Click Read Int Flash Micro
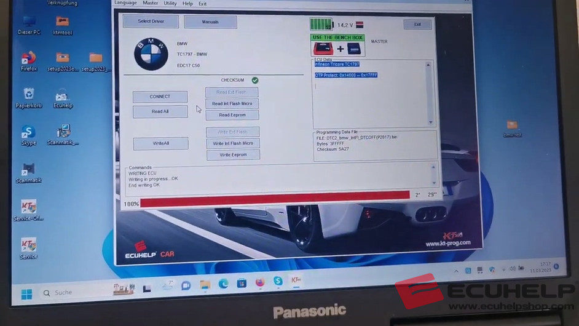This screenshot has width=579, height=326. click(x=232, y=104)
